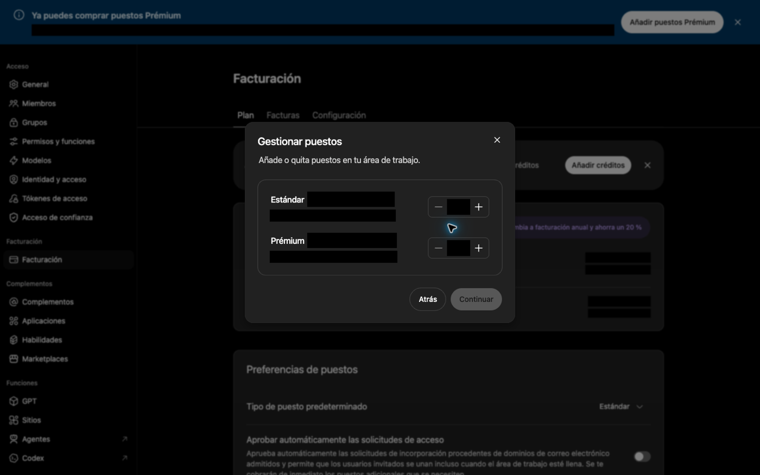Viewport: 760px width, 475px height.
Task: Switch to the Facturas tab
Action: pyautogui.click(x=283, y=115)
